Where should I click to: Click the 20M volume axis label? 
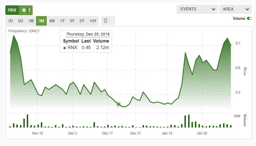tap(237, 116)
